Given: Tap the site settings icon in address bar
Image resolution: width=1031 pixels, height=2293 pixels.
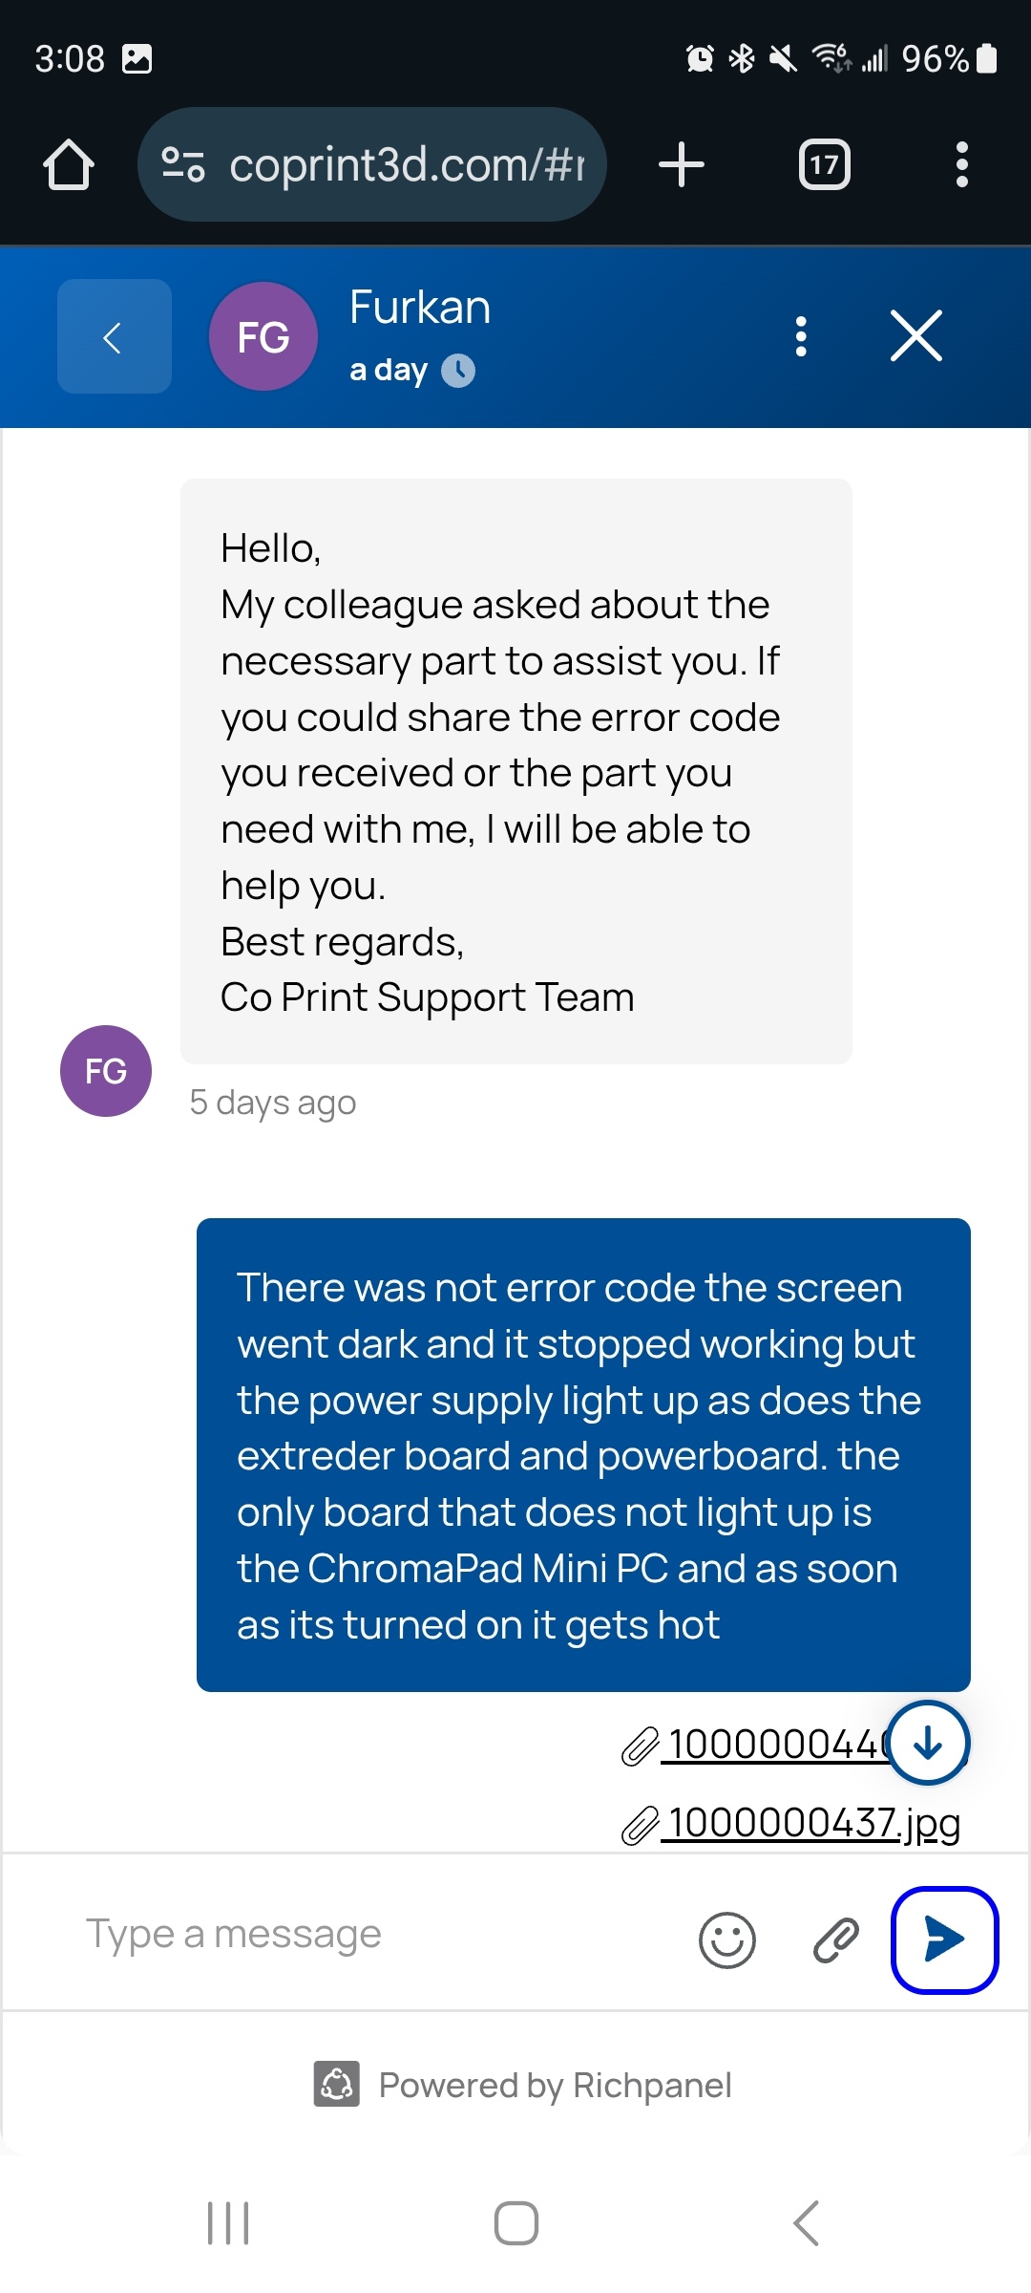Looking at the screenshot, I should 182,164.
